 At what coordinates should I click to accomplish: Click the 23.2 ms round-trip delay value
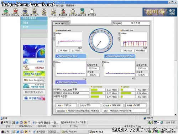[142, 68]
